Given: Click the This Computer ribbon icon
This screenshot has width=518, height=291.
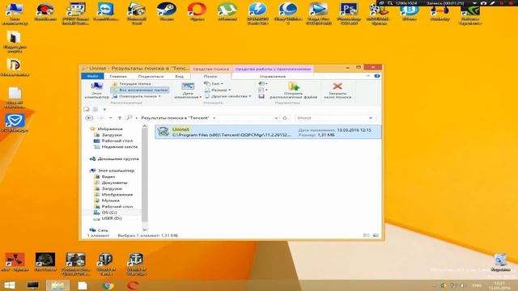Looking at the screenshot, I should point(96,90).
